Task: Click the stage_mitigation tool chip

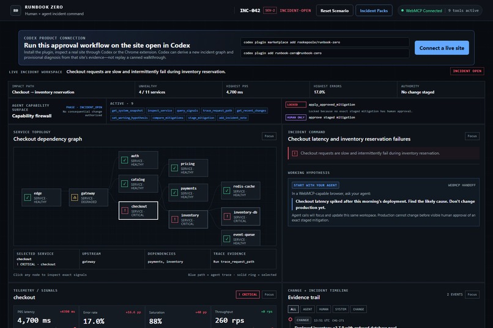Action: point(201,118)
